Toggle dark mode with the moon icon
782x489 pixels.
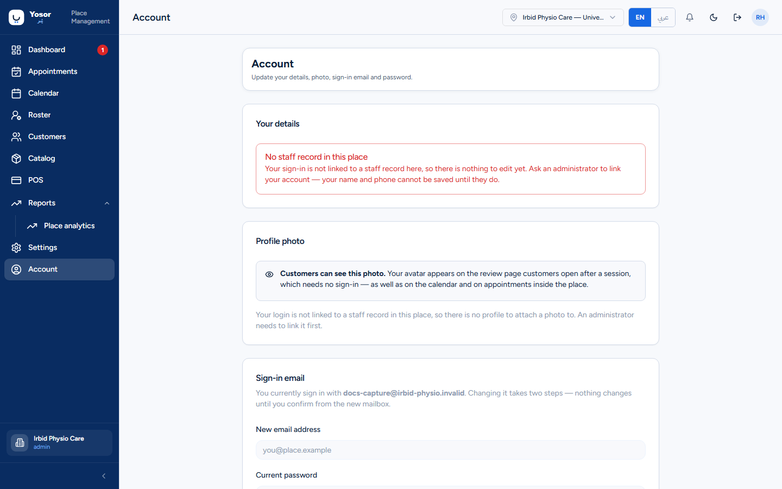point(714,17)
